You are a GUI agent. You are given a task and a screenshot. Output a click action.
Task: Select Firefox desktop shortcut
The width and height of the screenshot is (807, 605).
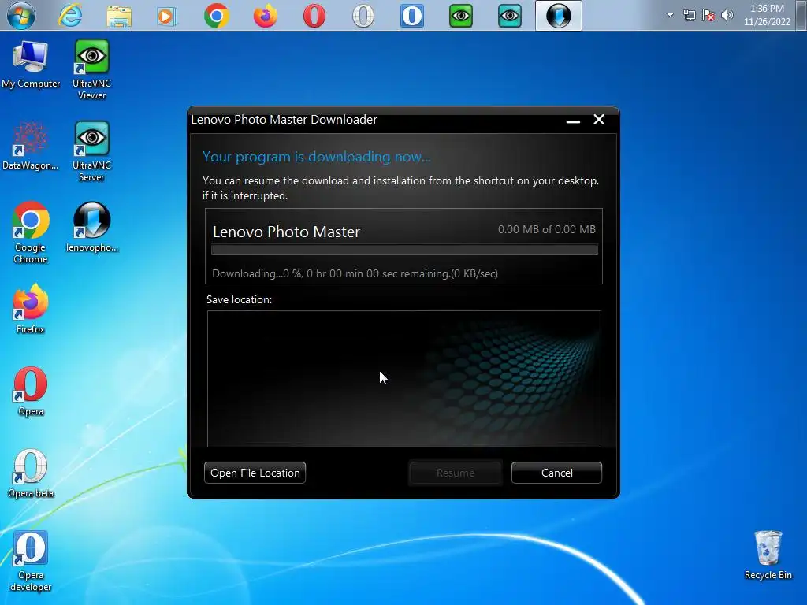click(x=31, y=309)
